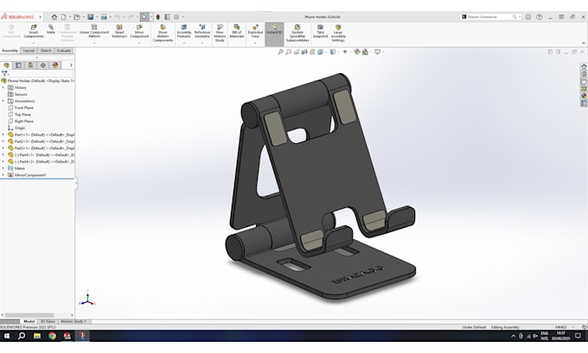Open dropdown arrow under Insert Components
Viewport: 588px width, 353px height.
point(34,42)
